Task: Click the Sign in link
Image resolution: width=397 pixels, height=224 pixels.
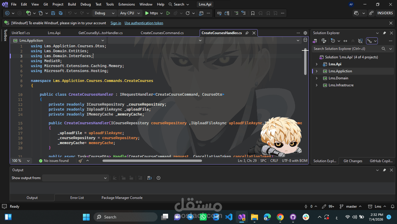Action: [116, 23]
